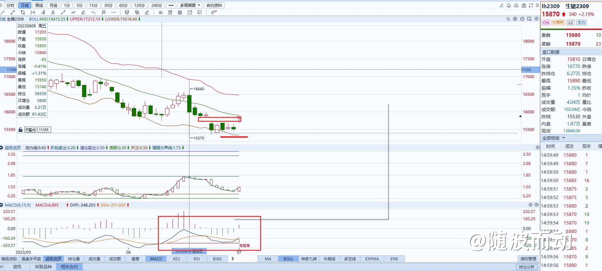
Task: Enable MA overlay indicator
Action: coord(268,259)
